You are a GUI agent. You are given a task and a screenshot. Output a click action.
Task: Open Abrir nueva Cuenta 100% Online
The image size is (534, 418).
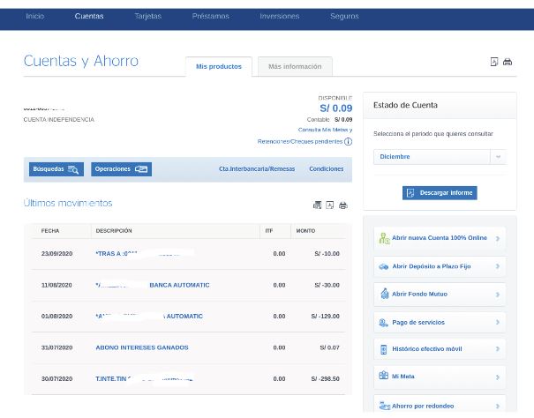click(x=440, y=238)
